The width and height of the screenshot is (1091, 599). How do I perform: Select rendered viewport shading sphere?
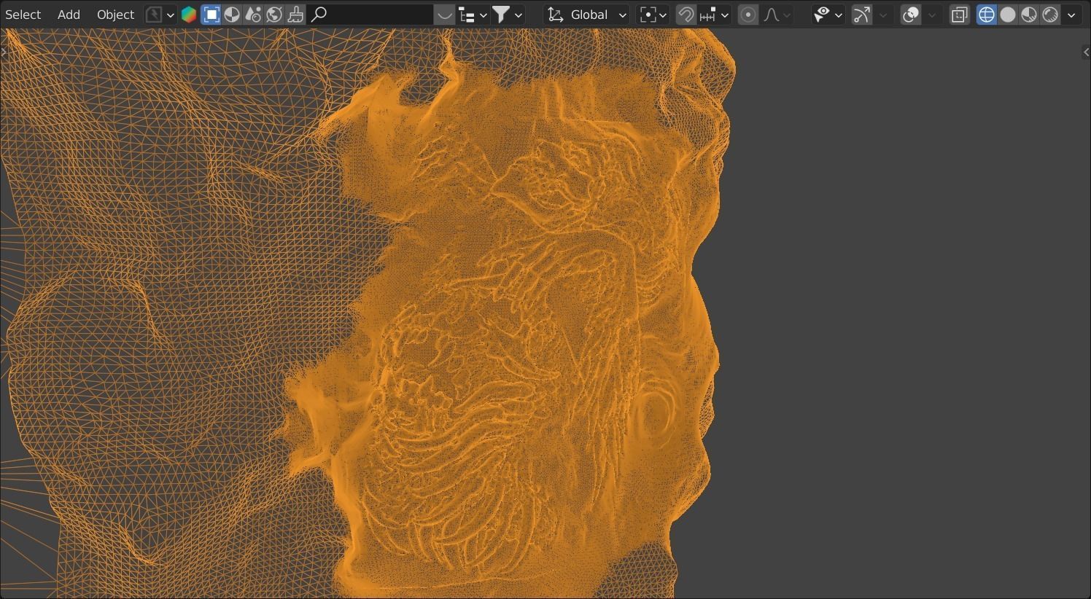(1050, 15)
